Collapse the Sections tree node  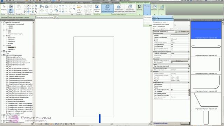pos(4,45)
